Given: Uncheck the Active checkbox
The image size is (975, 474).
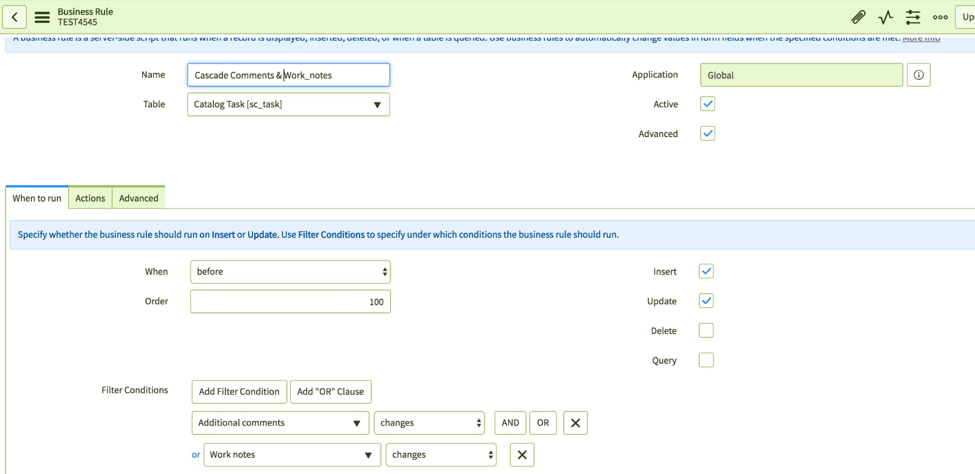Looking at the screenshot, I should 707,104.
